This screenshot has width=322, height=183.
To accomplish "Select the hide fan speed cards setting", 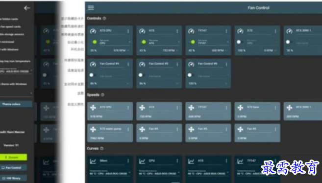I will point(10,26).
